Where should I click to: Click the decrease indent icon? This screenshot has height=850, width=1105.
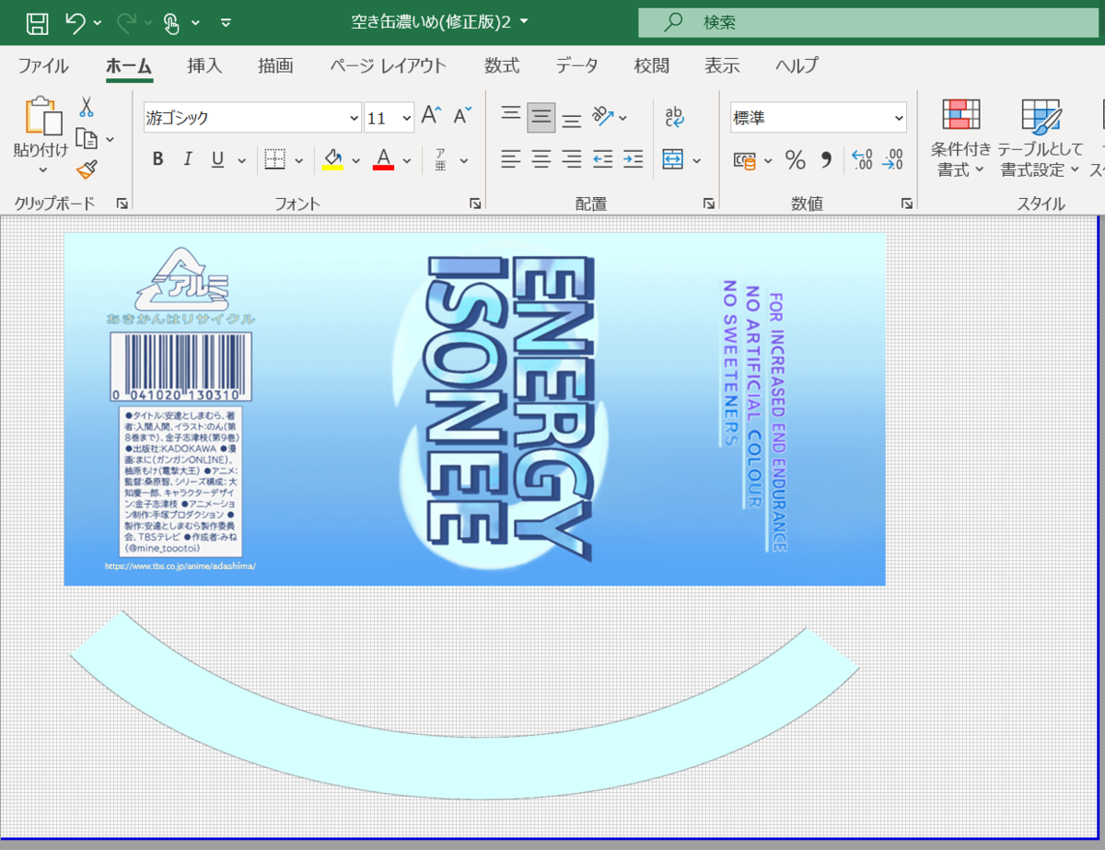tap(603, 159)
